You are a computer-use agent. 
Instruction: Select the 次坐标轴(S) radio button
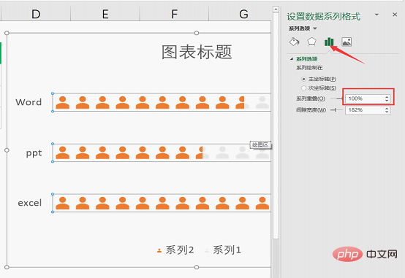coord(304,88)
